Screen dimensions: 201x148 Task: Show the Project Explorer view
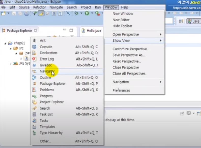click(x=67, y=102)
